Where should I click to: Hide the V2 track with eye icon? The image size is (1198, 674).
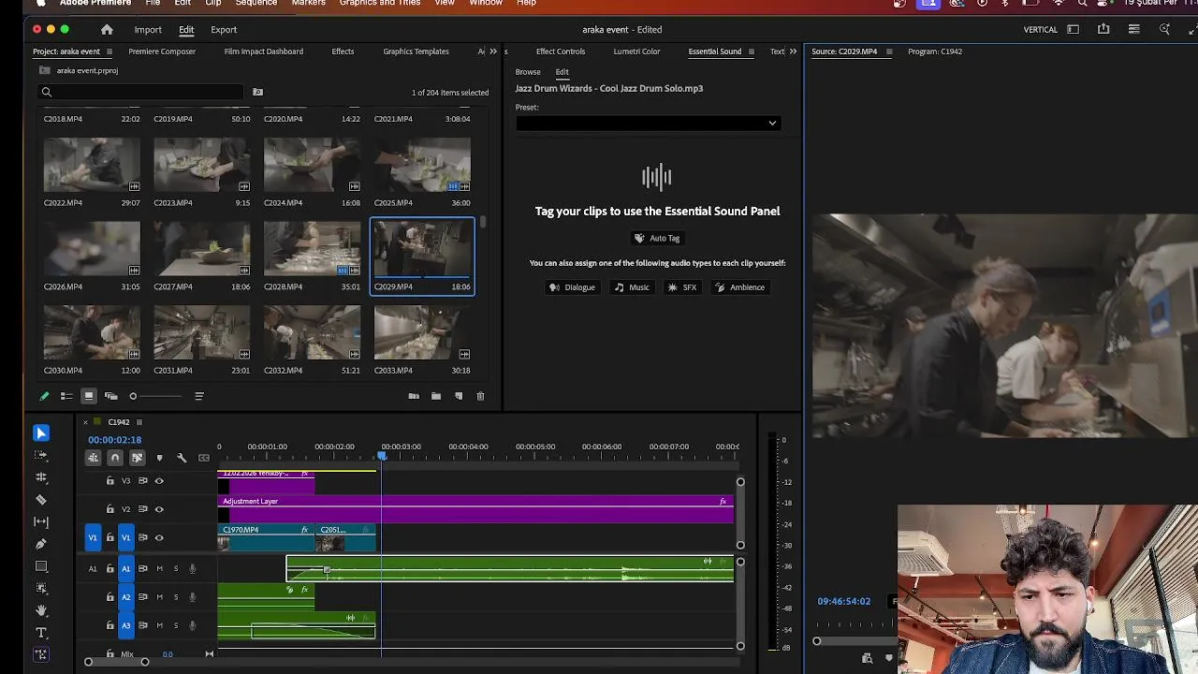click(x=159, y=509)
